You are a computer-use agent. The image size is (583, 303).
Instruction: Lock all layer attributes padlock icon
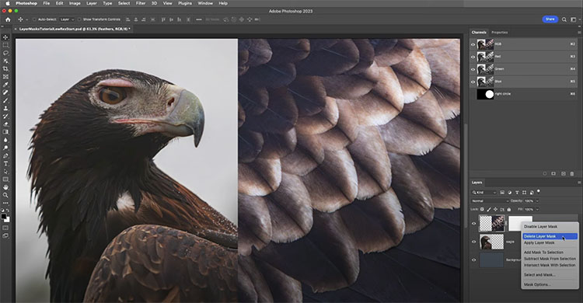[509, 209]
